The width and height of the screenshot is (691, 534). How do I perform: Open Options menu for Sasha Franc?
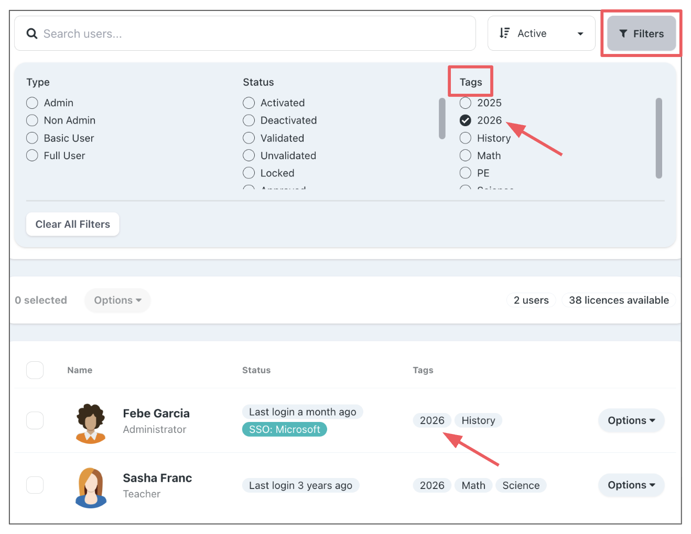631,485
